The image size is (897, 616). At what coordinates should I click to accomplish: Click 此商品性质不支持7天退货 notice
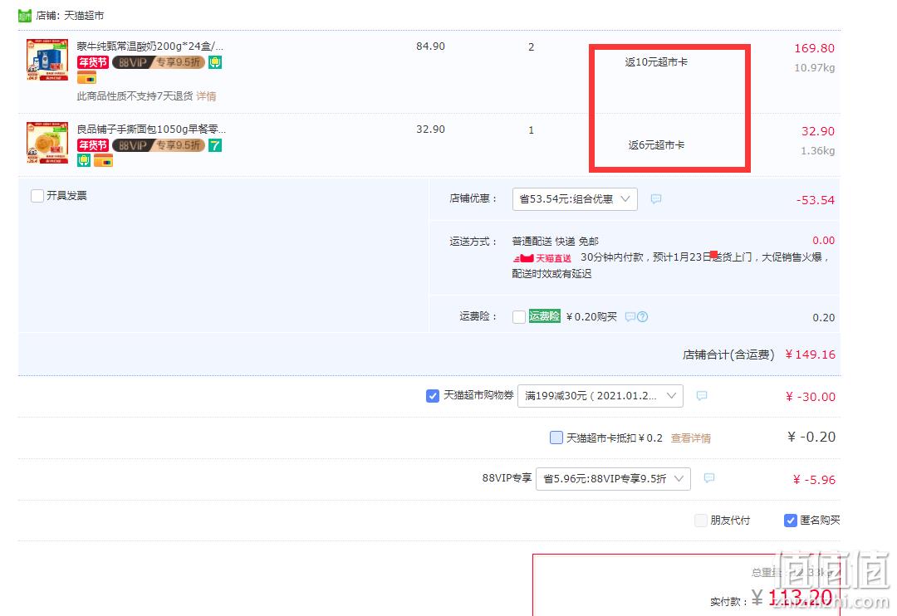(135, 96)
